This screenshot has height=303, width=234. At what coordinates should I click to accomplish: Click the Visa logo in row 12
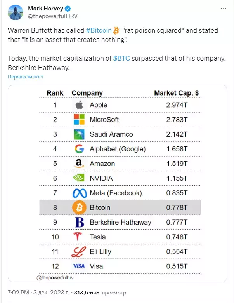click(79, 266)
